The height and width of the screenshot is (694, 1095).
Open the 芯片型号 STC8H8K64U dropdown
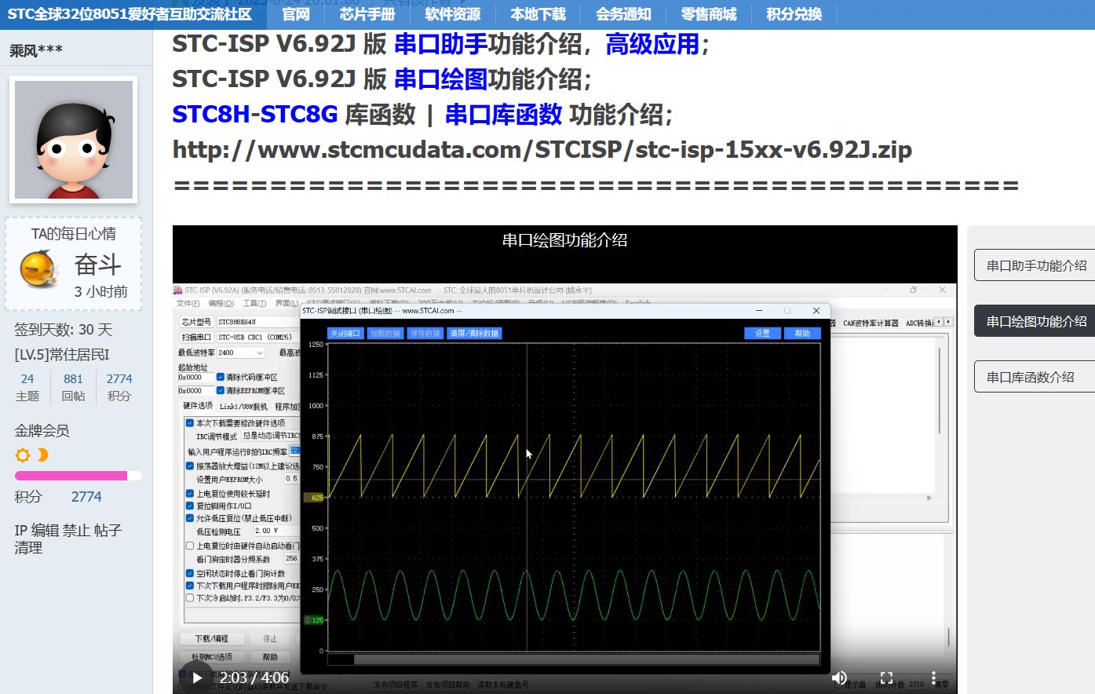click(258, 322)
